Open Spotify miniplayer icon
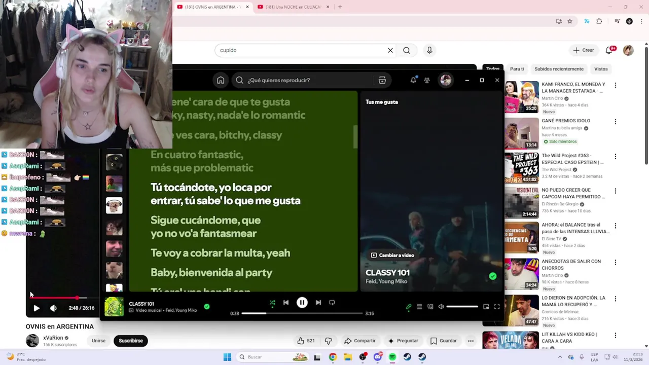Viewport: 649px width, 365px height. click(x=486, y=307)
